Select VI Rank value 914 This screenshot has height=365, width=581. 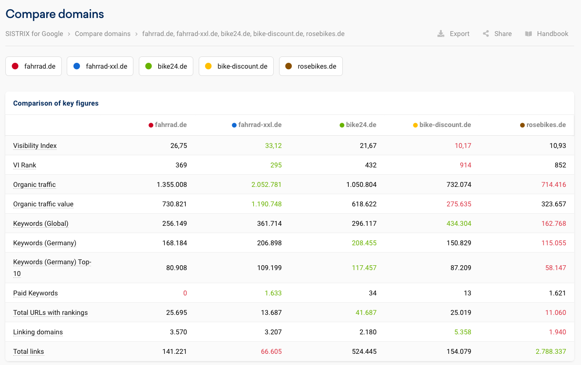point(466,165)
